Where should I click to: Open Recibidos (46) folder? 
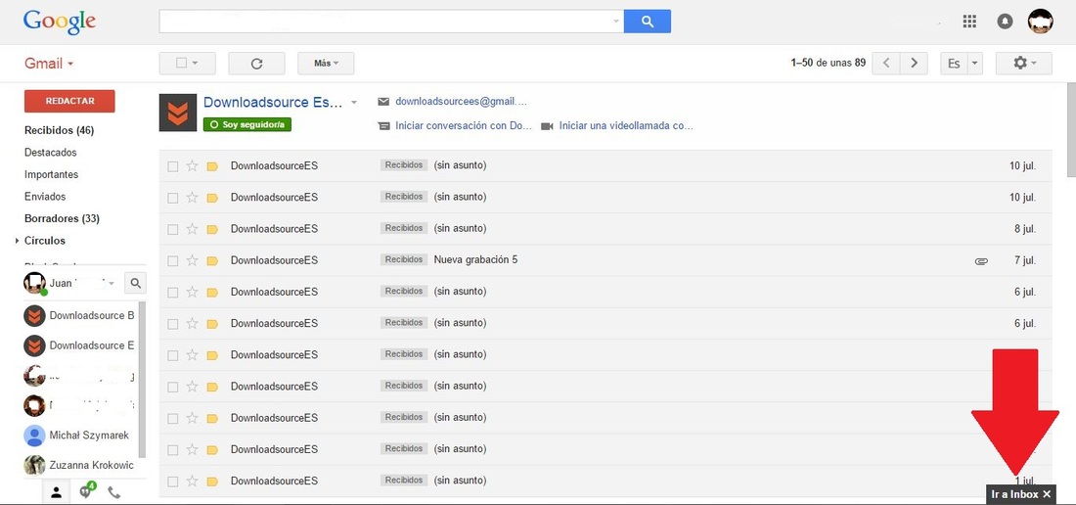coord(59,130)
